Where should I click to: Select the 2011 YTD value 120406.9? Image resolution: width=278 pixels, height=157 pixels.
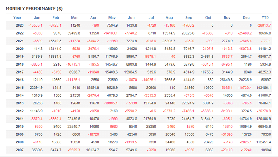pos(263,119)
